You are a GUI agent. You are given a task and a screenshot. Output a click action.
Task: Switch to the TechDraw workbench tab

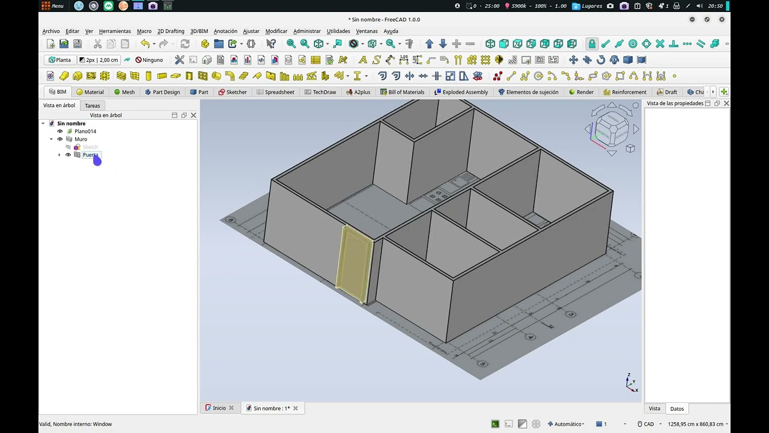tap(320, 92)
